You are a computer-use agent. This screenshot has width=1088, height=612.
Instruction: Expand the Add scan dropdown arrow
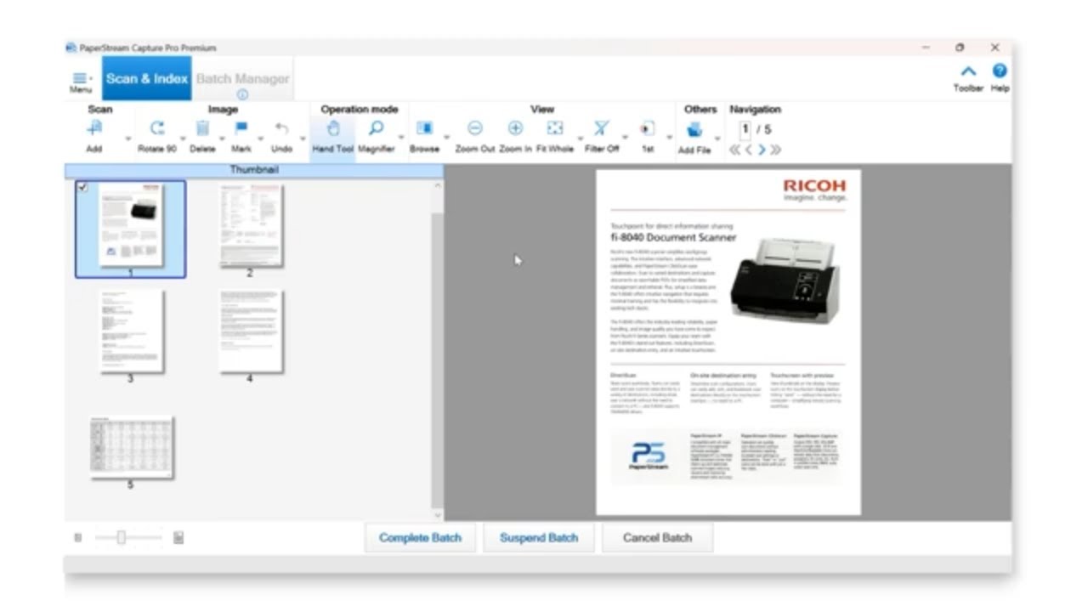128,139
